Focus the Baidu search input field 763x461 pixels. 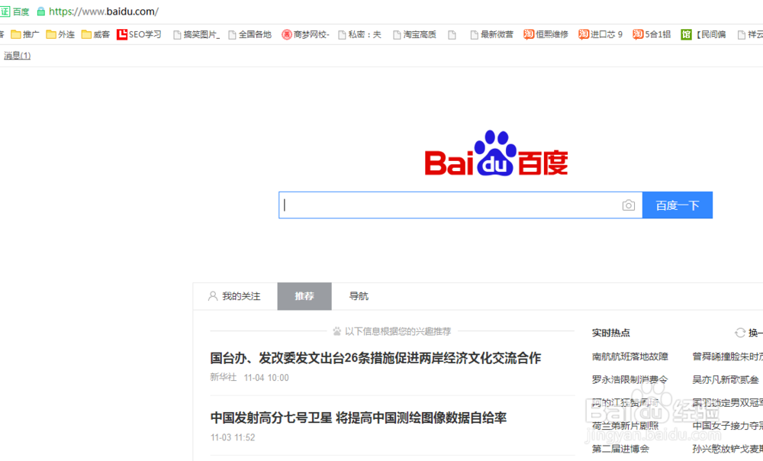tap(460, 205)
